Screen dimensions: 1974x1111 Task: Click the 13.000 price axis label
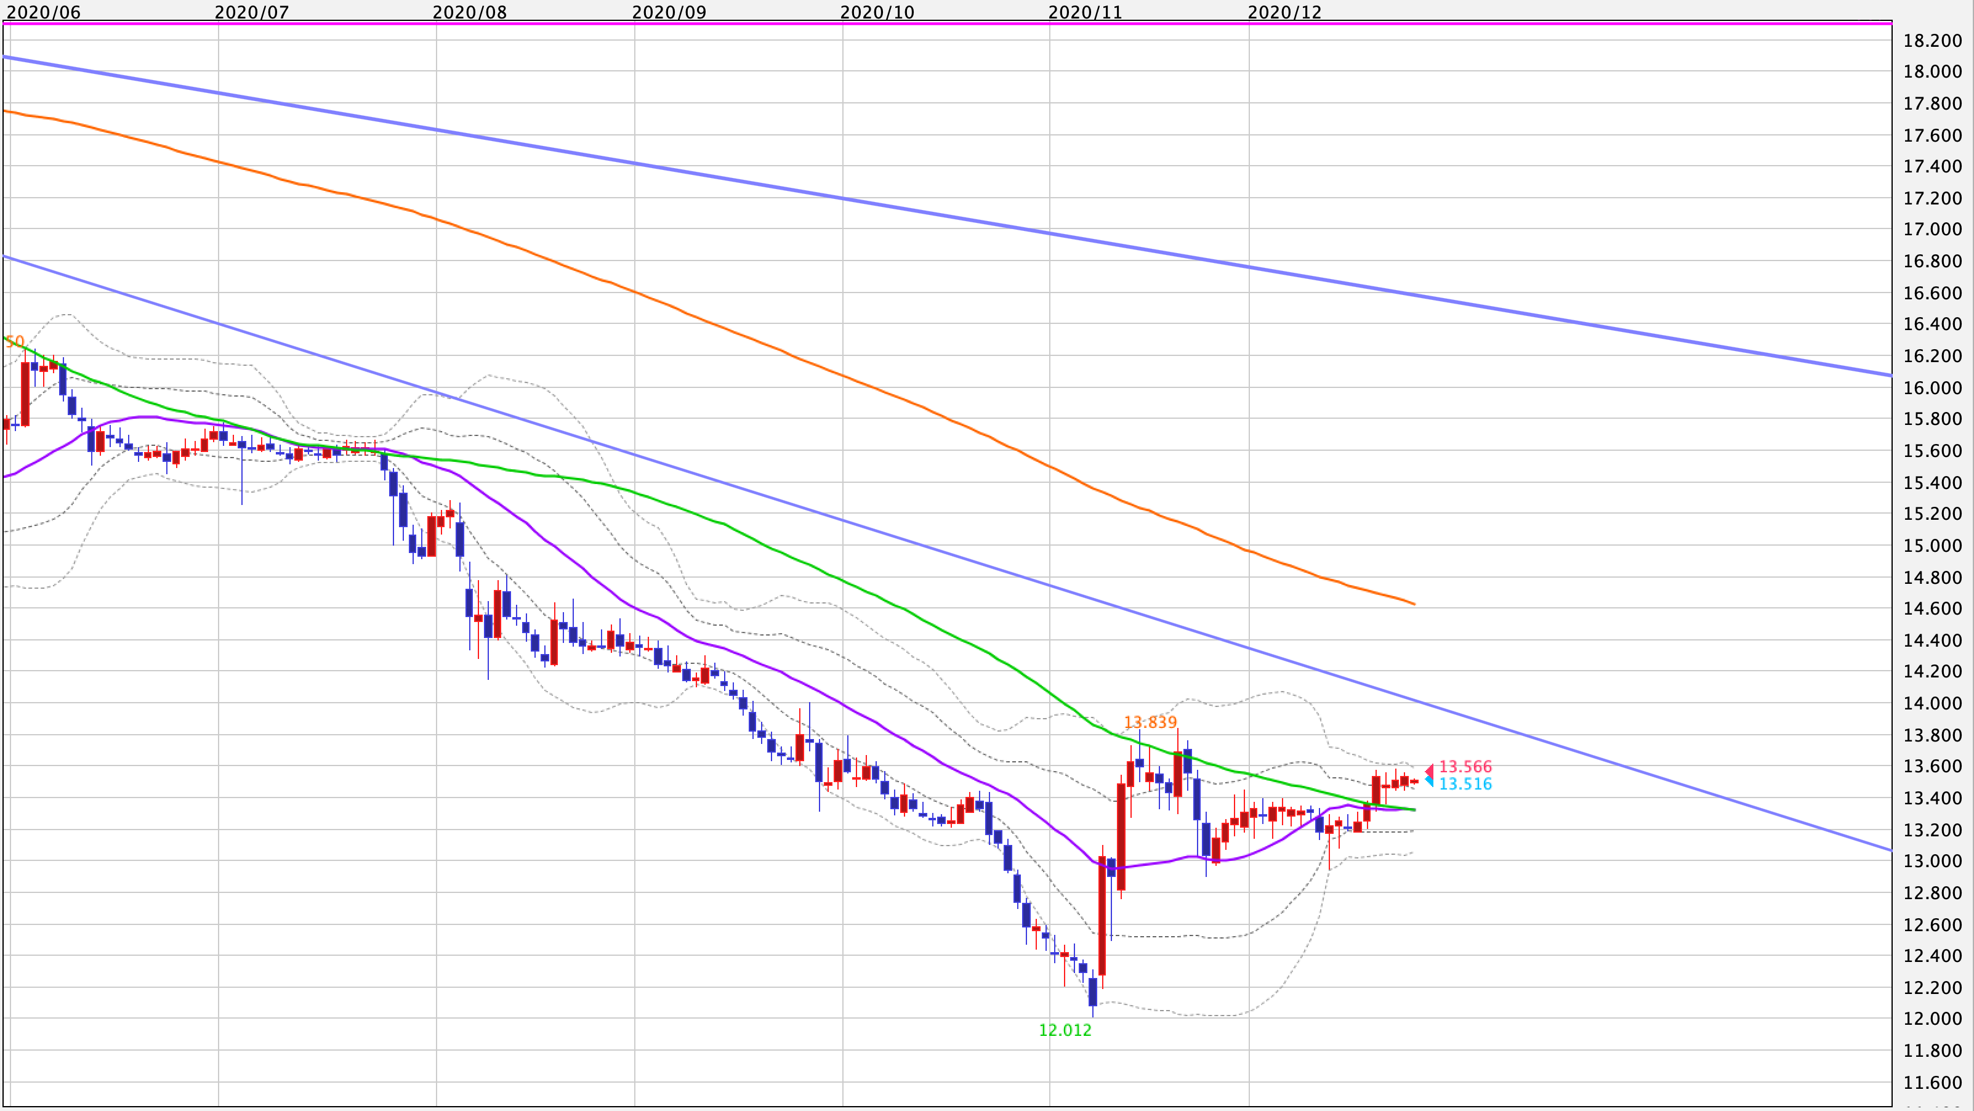1933,861
